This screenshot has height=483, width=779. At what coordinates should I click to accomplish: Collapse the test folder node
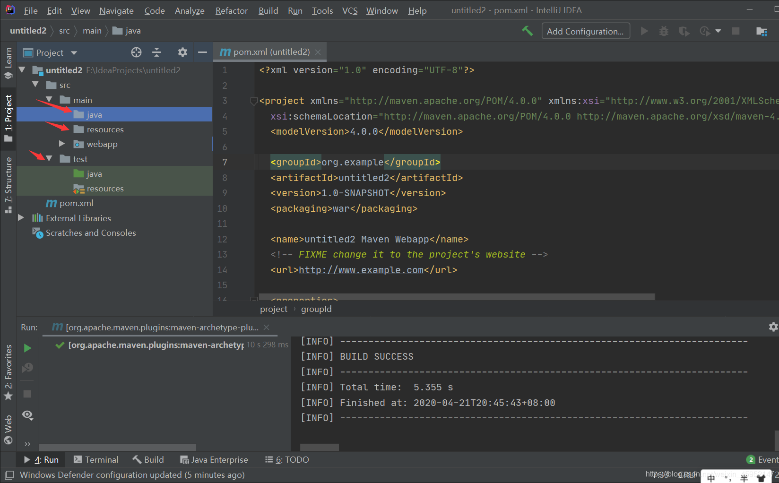tap(49, 159)
